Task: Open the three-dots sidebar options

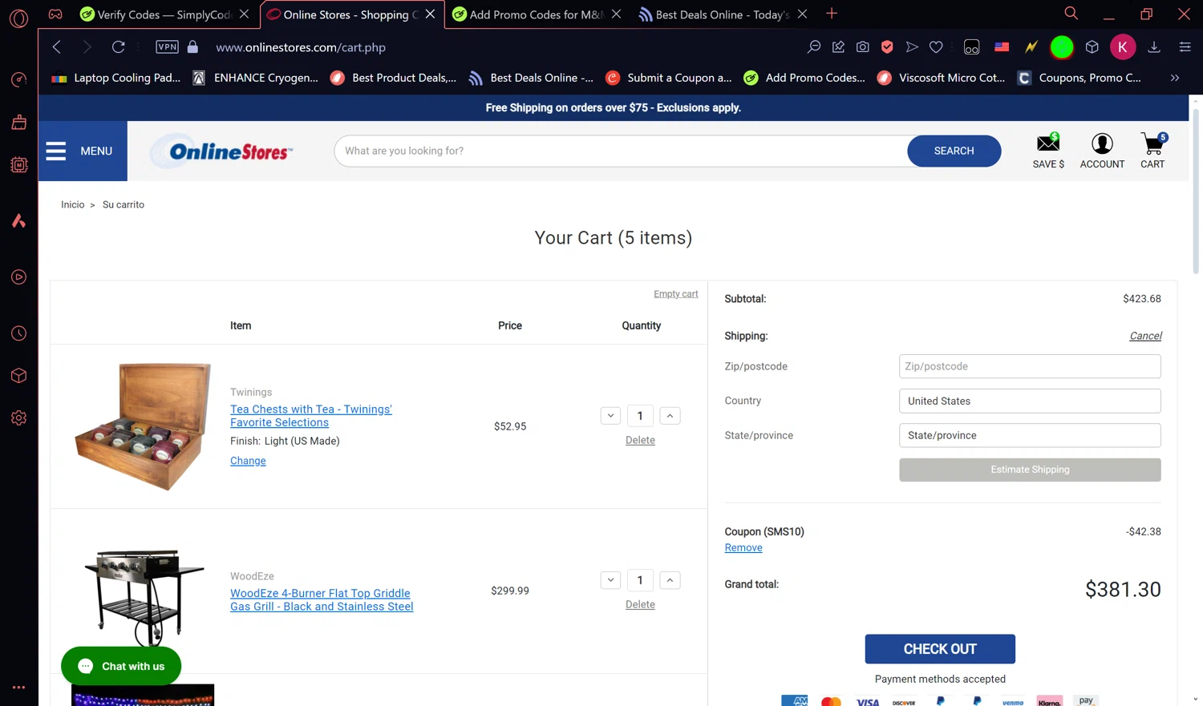Action: 18,687
